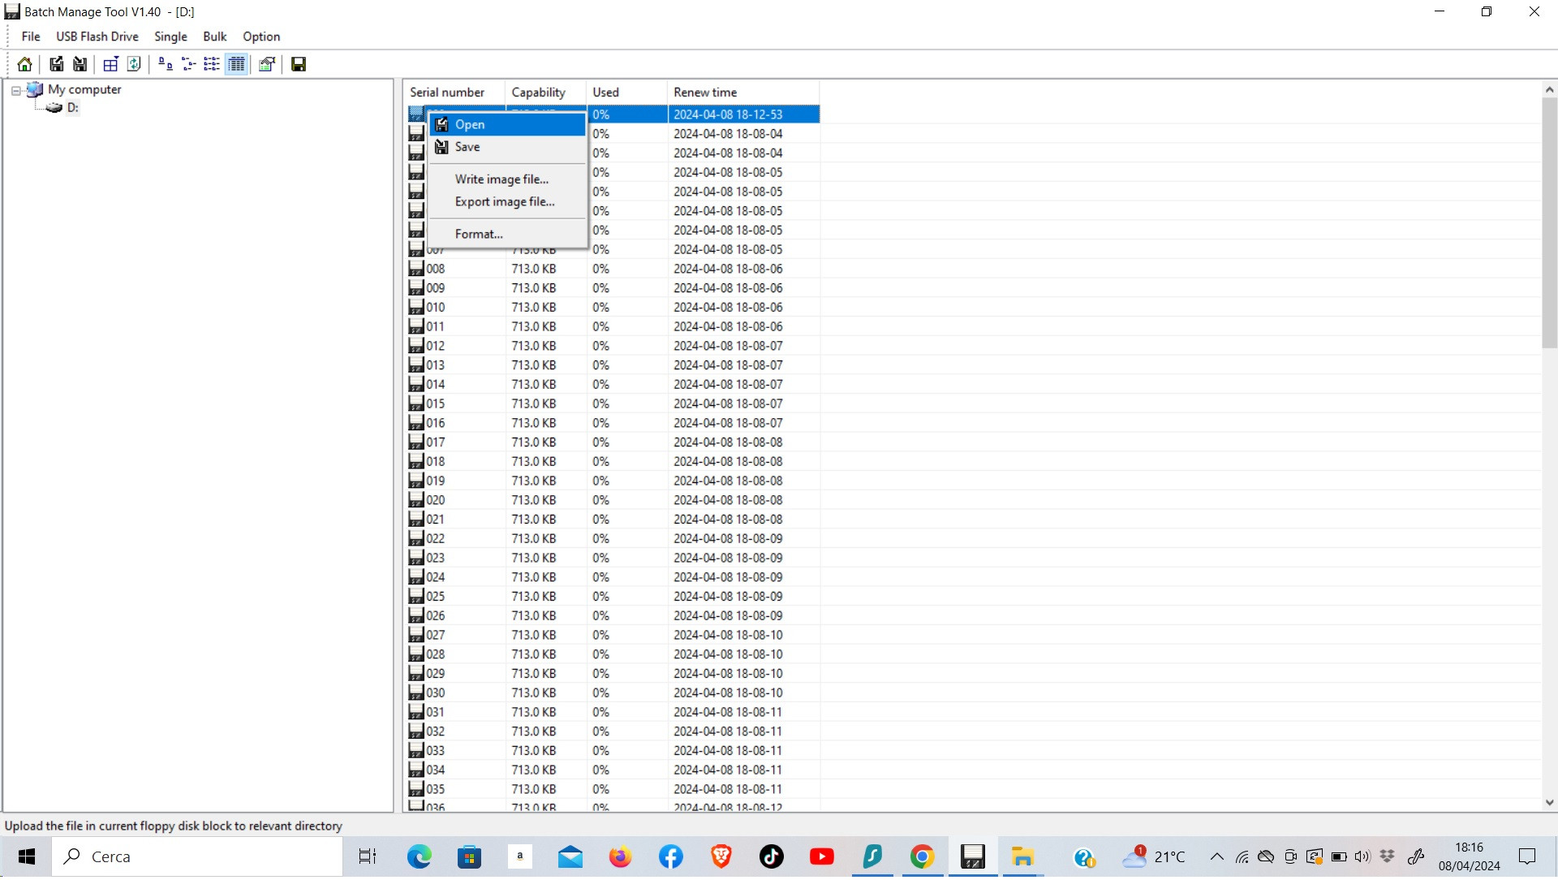Screen dimensions: 1558x880
Task: Click the refresh page toolbar icon
Action: (x=134, y=64)
